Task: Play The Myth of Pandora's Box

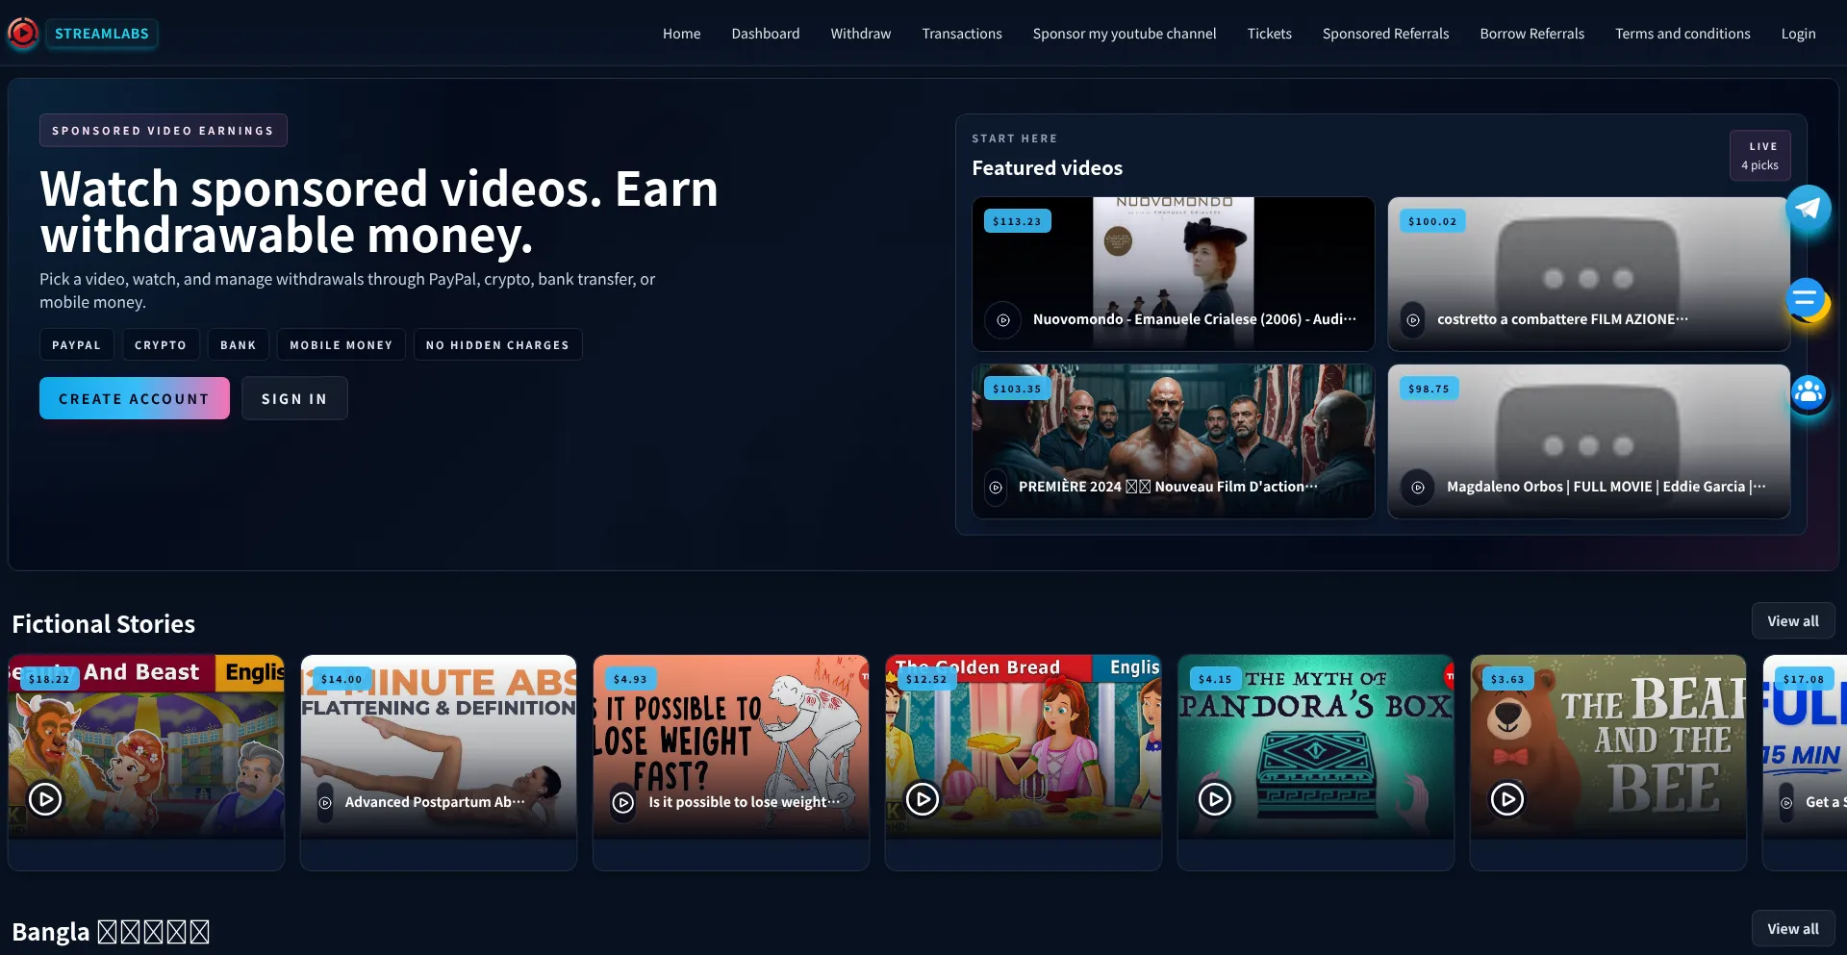Action: [x=1215, y=798]
